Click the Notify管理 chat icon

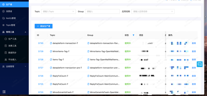point(3,18)
